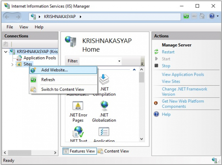
Task: Open the View menu
Action: point(24,27)
